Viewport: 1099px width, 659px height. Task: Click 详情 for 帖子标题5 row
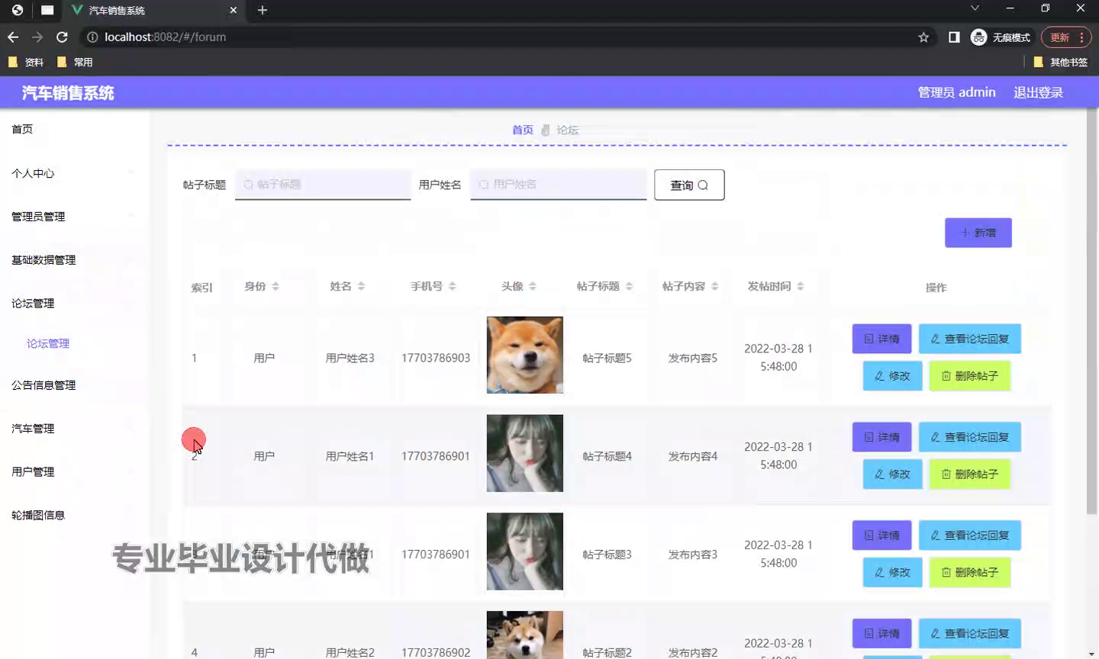click(881, 339)
